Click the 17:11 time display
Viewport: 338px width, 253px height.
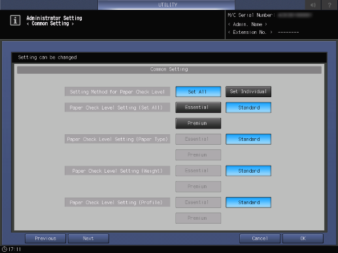[14, 249]
